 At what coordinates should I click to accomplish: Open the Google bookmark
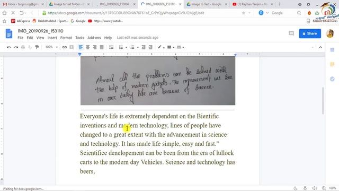[x=78, y=21]
